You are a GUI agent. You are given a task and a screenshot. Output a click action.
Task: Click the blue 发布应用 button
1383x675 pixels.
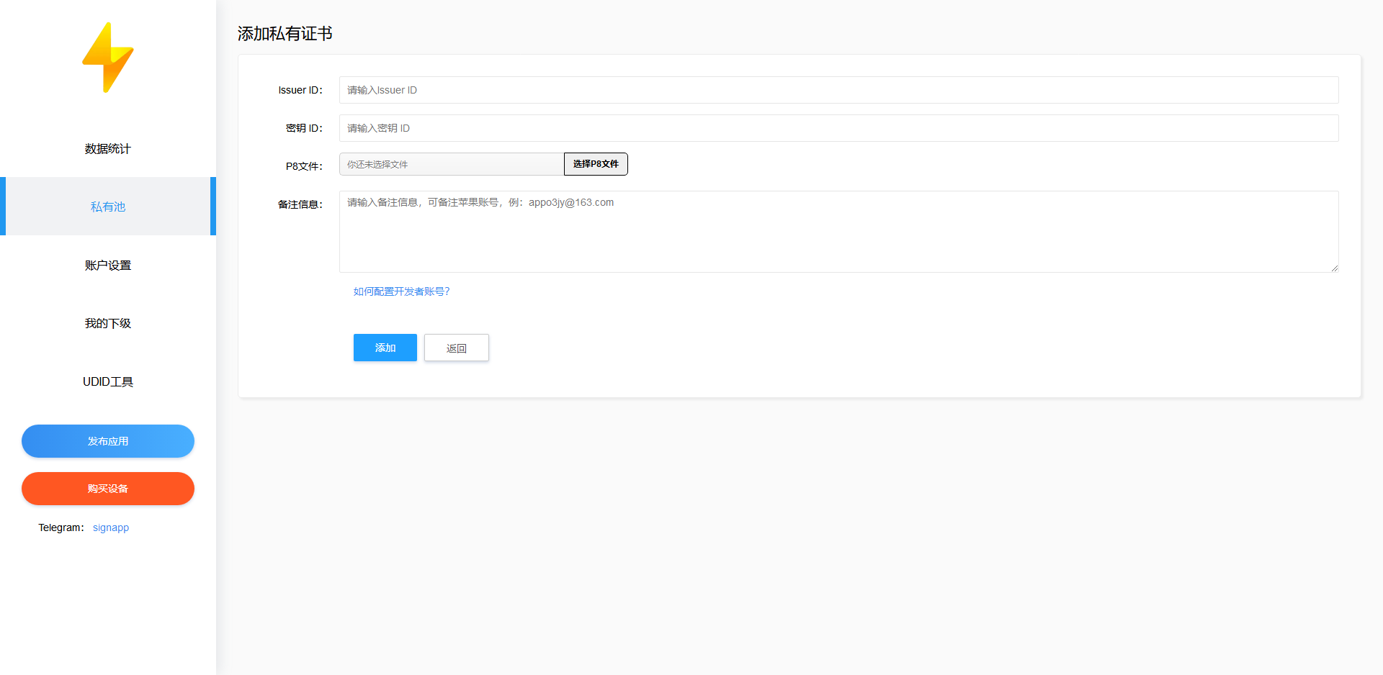[x=108, y=441]
